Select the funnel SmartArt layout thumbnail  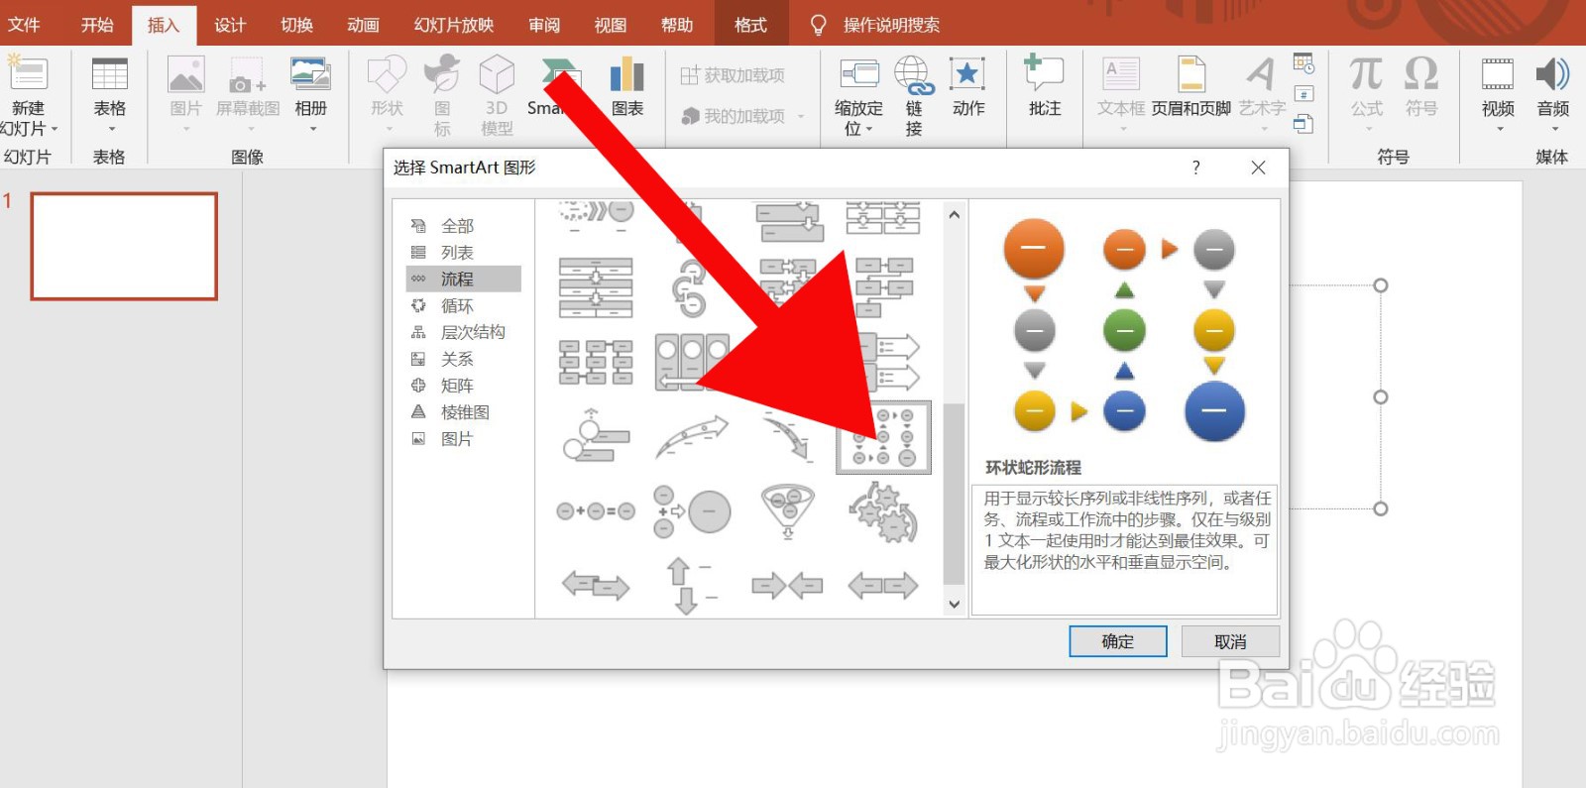point(788,511)
